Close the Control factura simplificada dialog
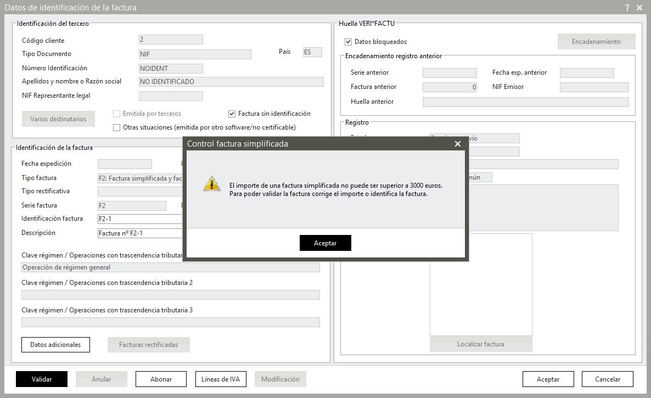The height and width of the screenshot is (398, 651). pos(458,144)
